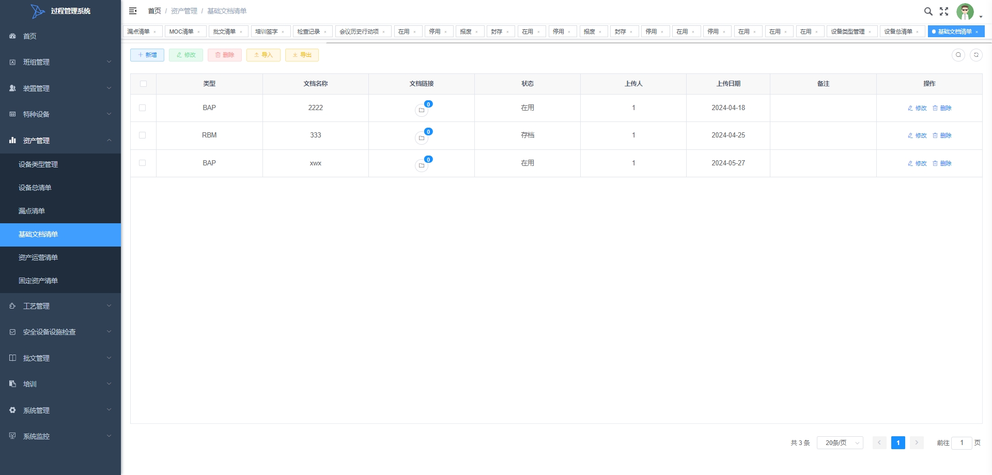This screenshot has height=475, width=992.
Task: Click the red 删除 toolbar button
Action: 225,55
